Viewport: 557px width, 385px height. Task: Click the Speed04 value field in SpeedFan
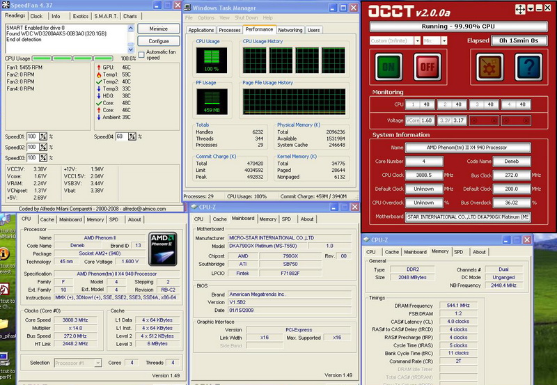121,136
